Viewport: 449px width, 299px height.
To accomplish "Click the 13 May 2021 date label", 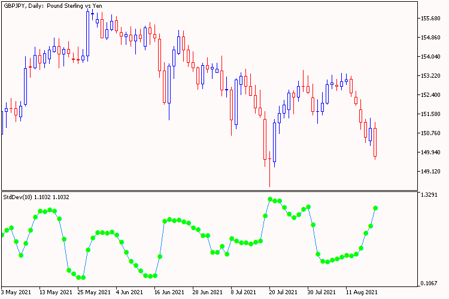I will (56, 292).
